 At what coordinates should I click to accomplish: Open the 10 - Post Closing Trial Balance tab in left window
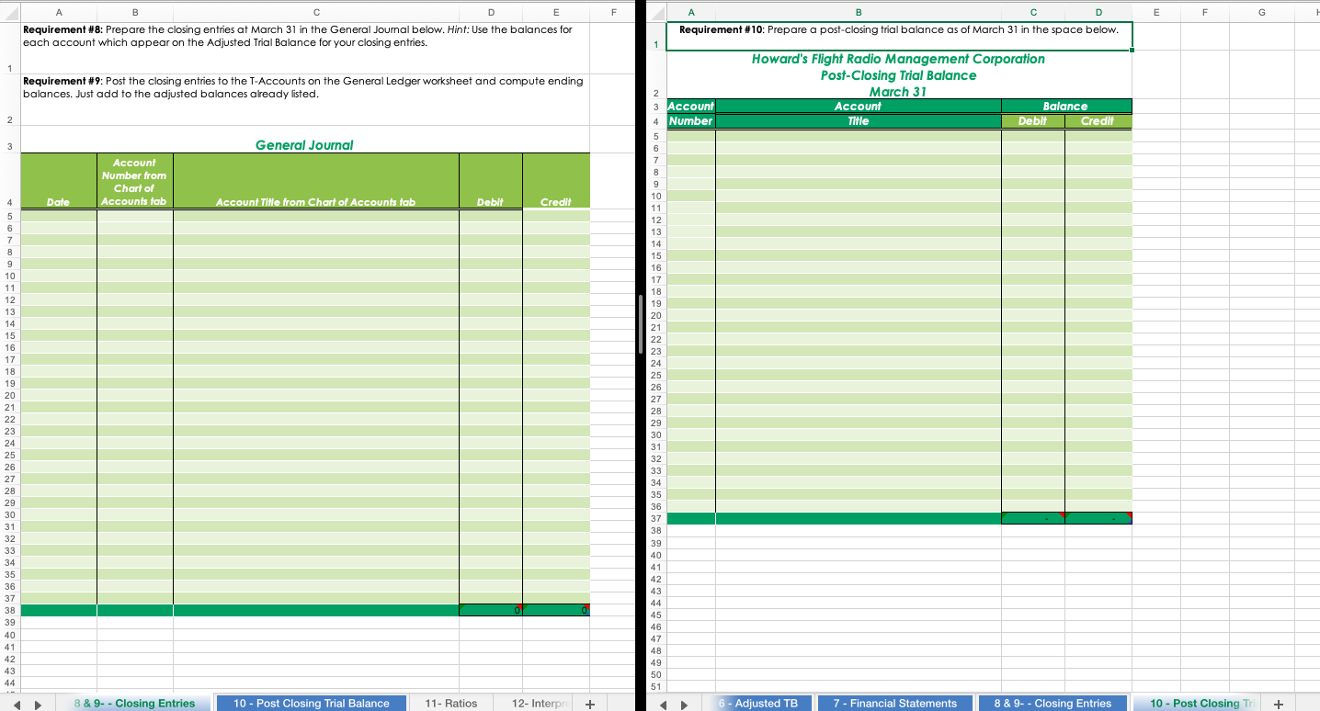312,704
